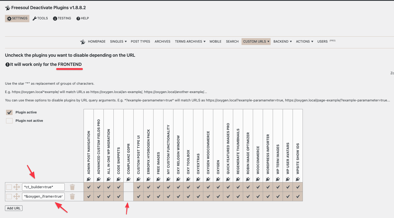
Task: Uncheck WPSite Show IDs for oxygen_iframe=true row
Action: coord(298,196)
